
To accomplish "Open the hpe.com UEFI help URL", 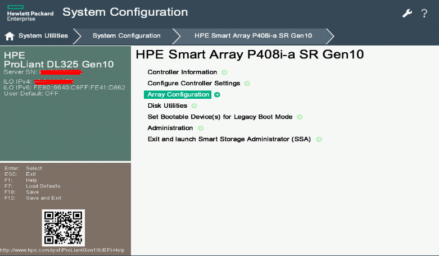I will pos(62,250).
